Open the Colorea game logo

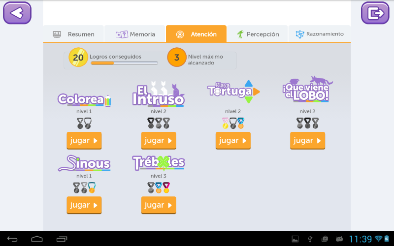click(x=84, y=100)
